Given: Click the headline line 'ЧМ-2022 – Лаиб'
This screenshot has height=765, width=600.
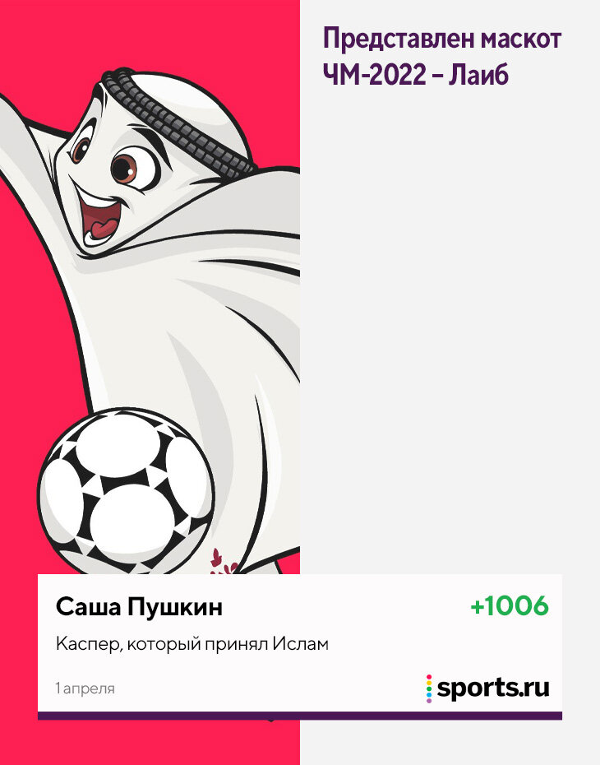Looking at the screenshot, I should [416, 75].
